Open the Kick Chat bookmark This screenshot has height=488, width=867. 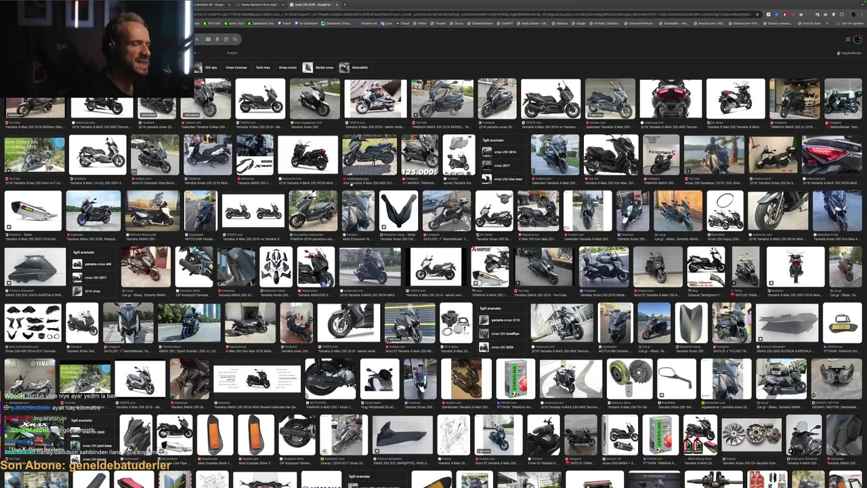[x=213, y=23]
